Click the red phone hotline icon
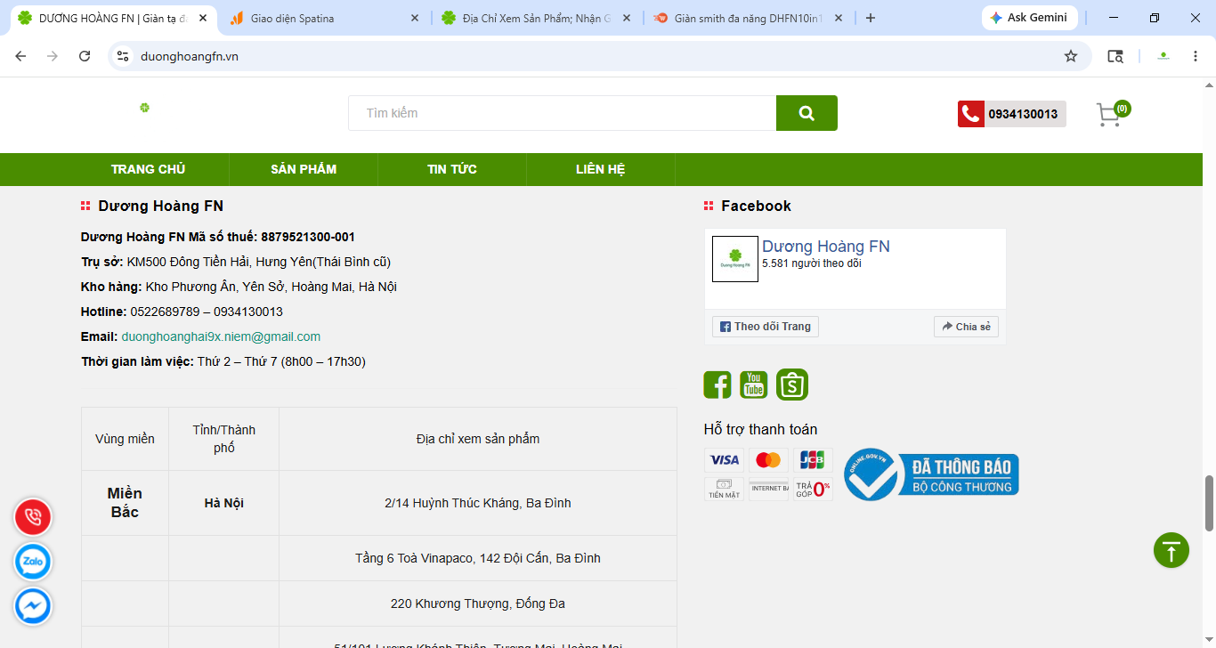 tap(970, 114)
